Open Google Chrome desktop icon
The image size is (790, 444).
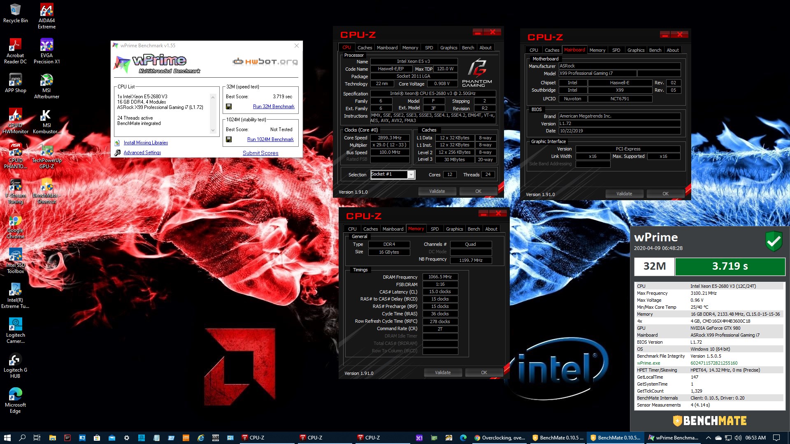pos(16,226)
